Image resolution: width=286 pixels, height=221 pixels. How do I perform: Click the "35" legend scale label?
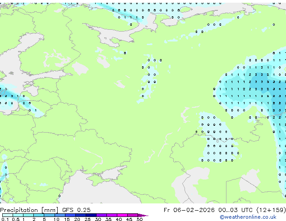tap(108, 219)
